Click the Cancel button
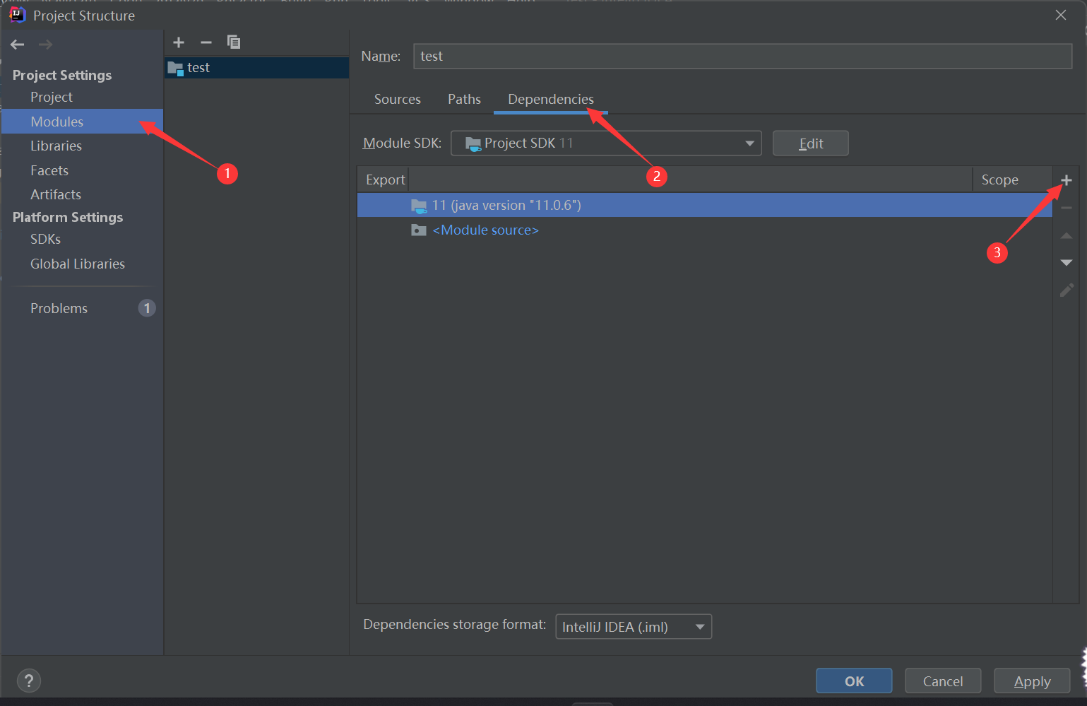The height and width of the screenshot is (706, 1087). [x=943, y=681]
